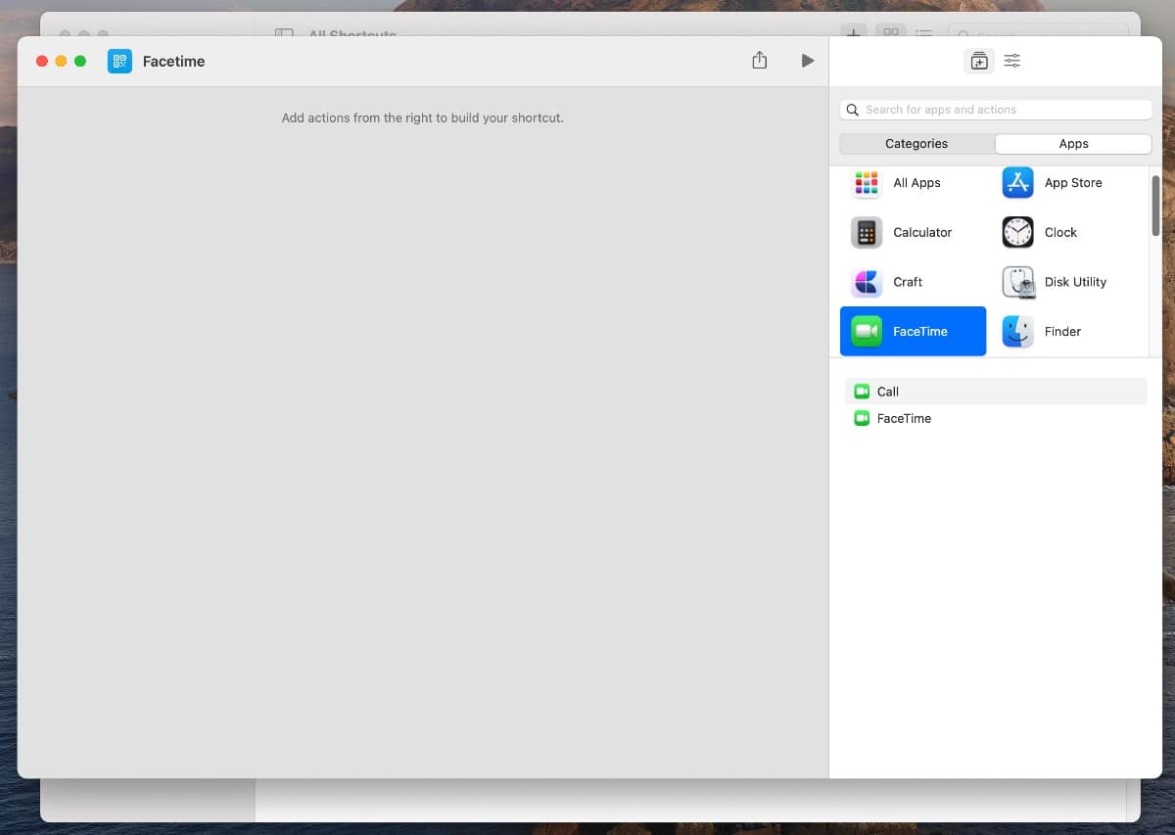Select All Apps in the app list
1175x835 pixels.
click(913, 183)
